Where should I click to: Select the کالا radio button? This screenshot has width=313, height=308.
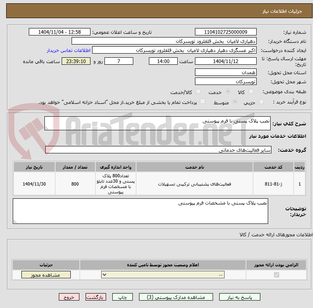(x=251, y=92)
